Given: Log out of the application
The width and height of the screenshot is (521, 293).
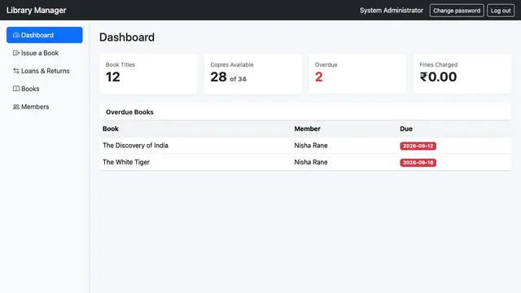Looking at the screenshot, I should 501,11.
